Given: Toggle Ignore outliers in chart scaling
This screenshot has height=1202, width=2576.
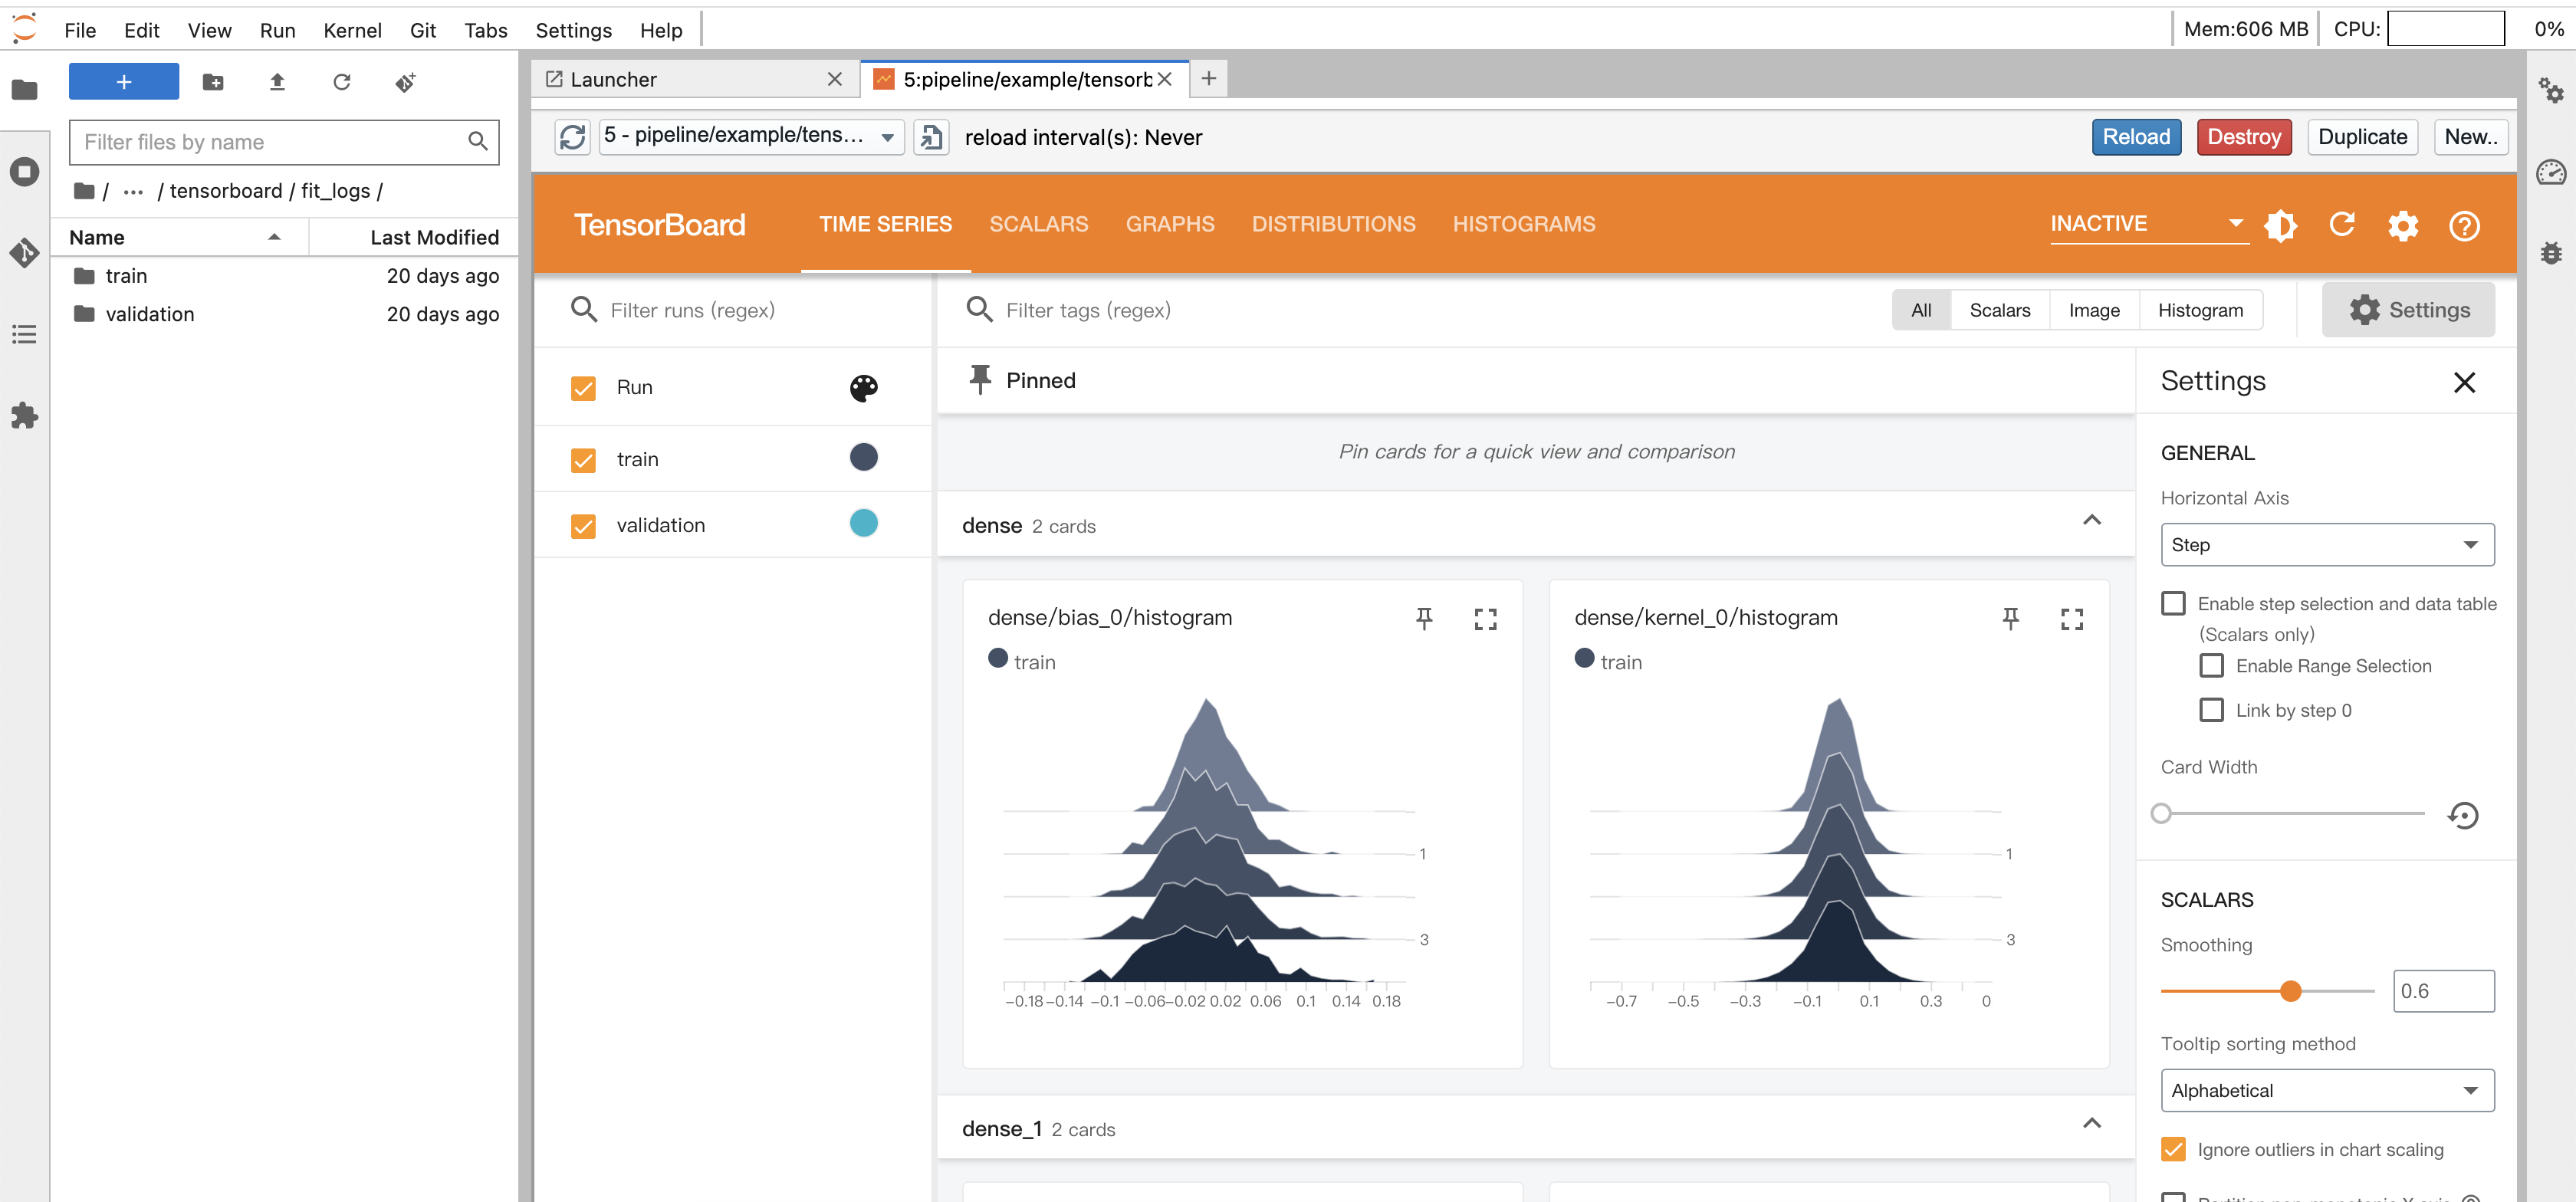Looking at the screenshot, I should (x=2173, y=1149).
